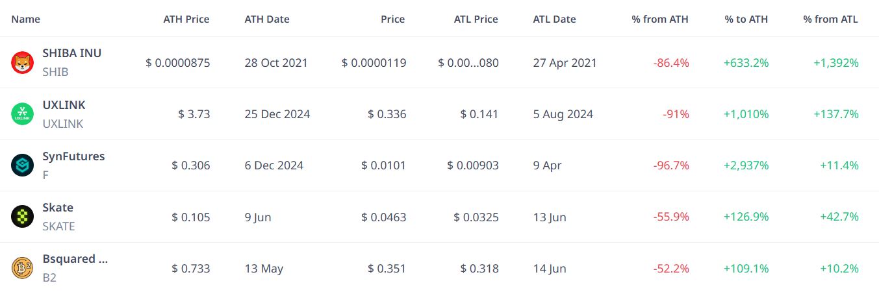Click the Skate token icon
Image resolution: width=879 pixels, height=292 pixels.
coord(22,217)
